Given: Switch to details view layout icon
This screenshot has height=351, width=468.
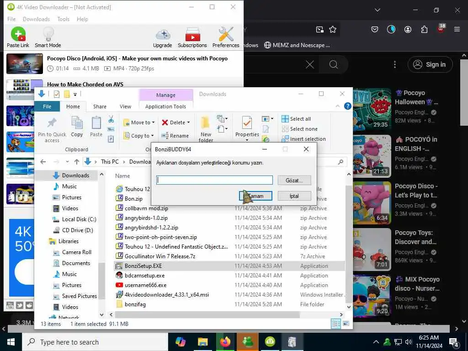Looking at the screenshot, I should click(x=336, y=324).
